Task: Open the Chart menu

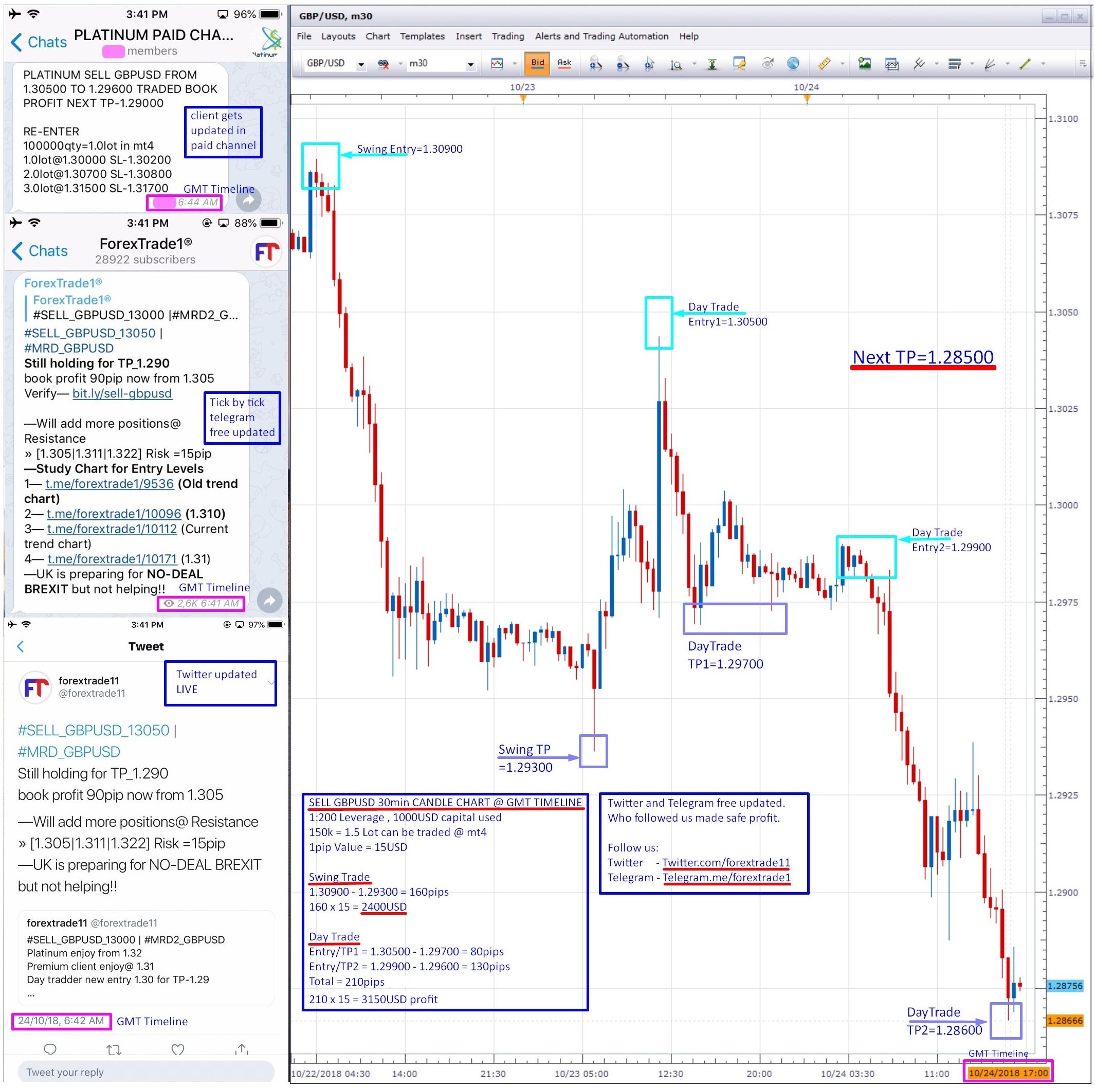Action: (377, 37)
